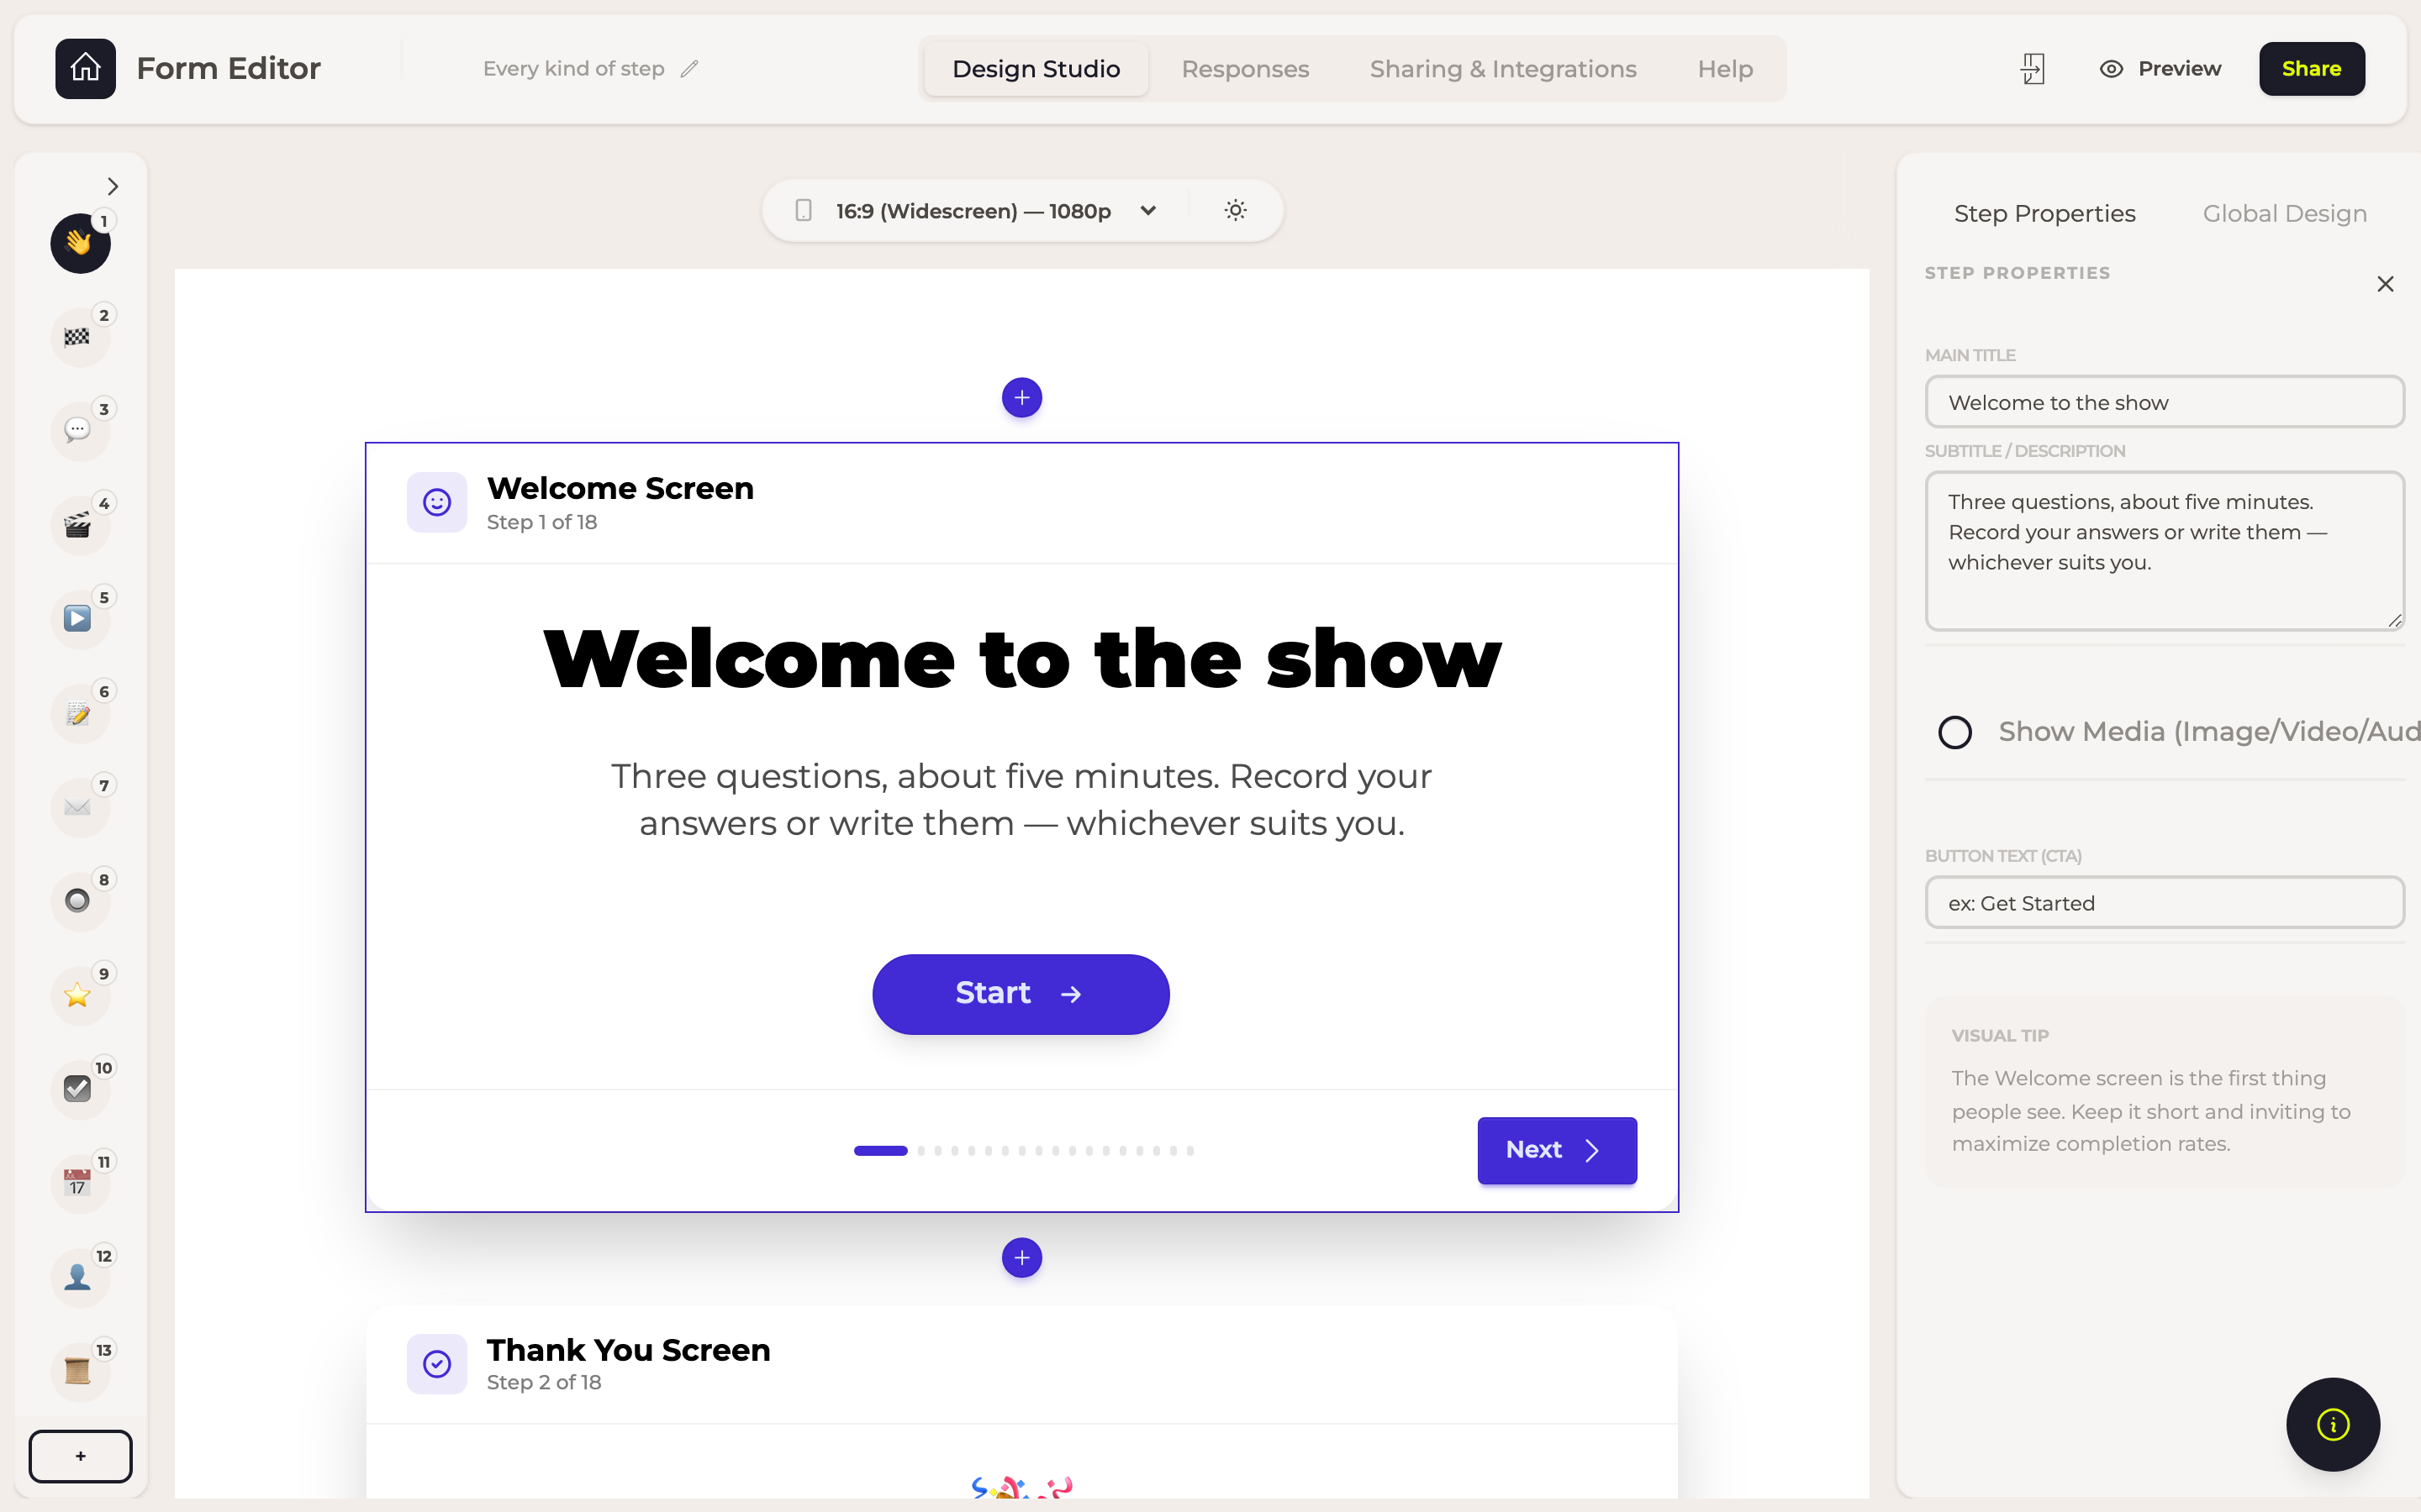The height and width of the screenshot is (1512, 2421).
Task: Select step 9 star icon
Action: (80, 995)
